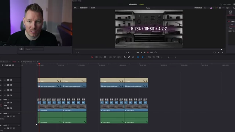Jump to first frame in viewer

click(138, 52)
